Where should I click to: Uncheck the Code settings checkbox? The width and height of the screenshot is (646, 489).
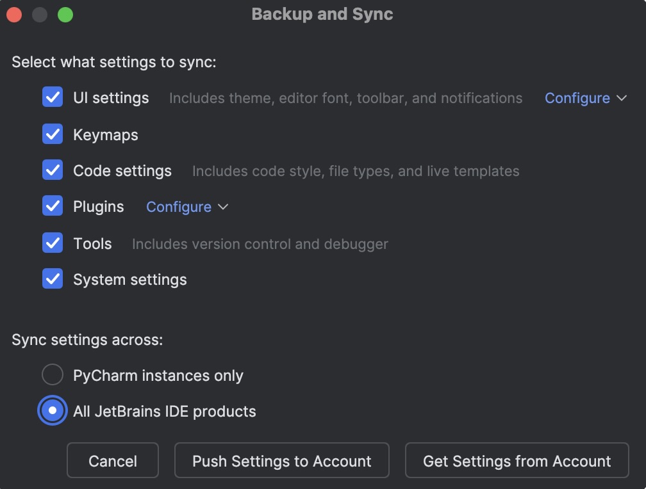coord(53,171)
